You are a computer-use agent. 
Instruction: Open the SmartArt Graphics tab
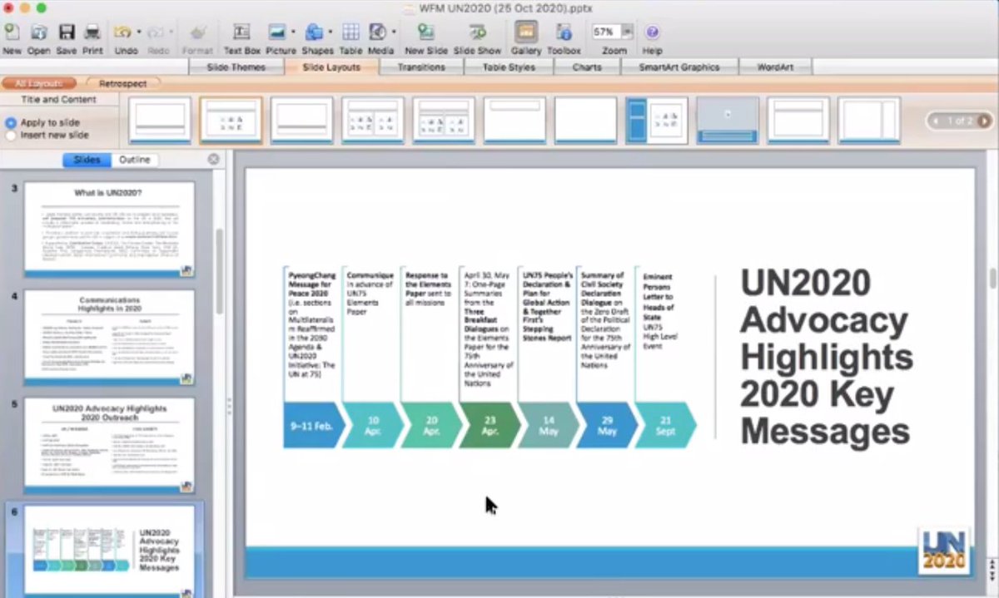coord(678,67)
